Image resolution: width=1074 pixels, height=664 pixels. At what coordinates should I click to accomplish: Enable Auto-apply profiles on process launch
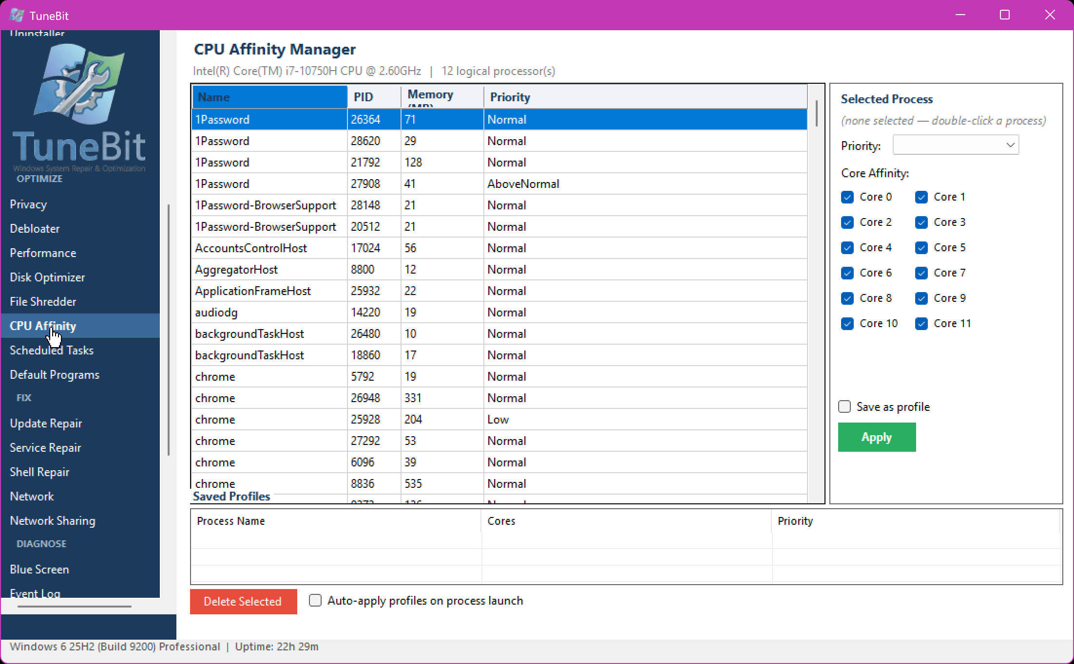315,600
